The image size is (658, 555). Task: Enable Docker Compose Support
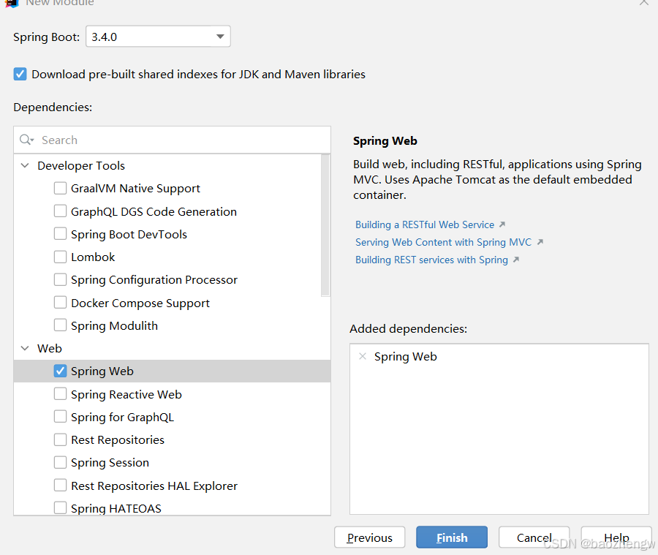(x=61, y=302)
